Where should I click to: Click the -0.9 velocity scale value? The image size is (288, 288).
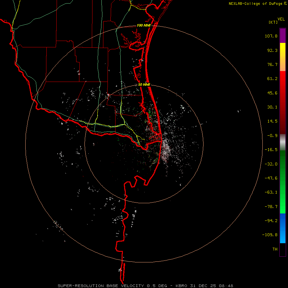[272, 136]
